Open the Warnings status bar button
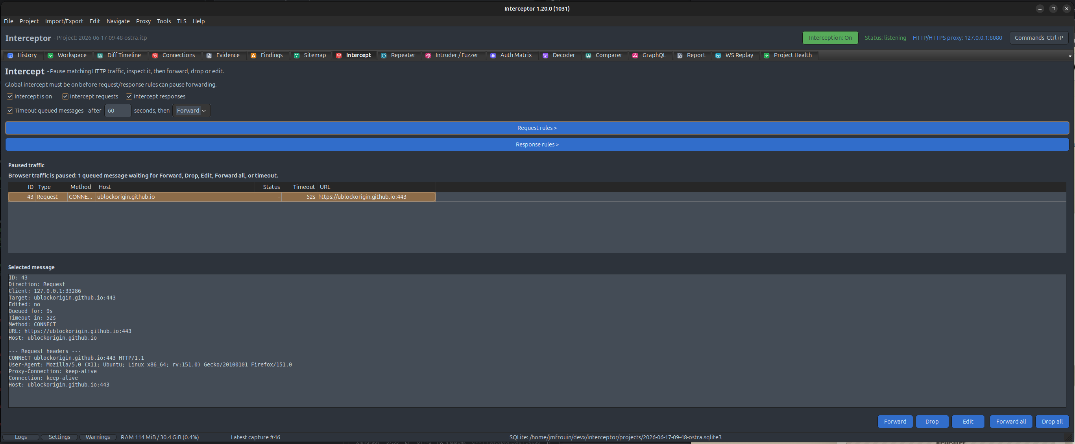Viewport: 1075px width, 444px height. [x=98, y=437]
